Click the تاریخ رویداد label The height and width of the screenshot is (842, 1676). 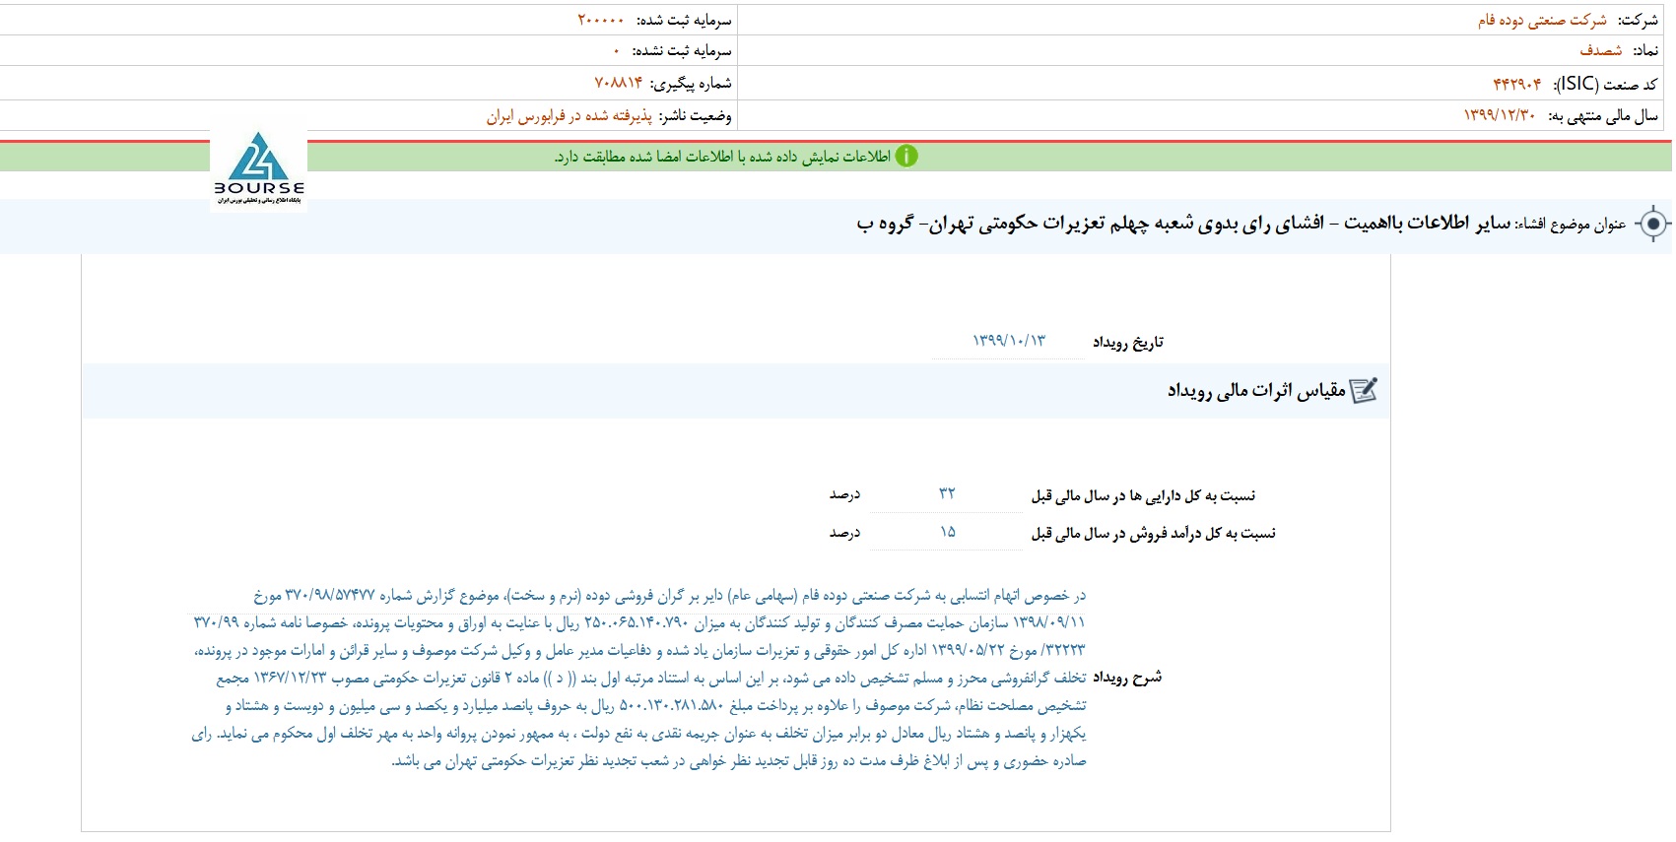point(1128,342)
